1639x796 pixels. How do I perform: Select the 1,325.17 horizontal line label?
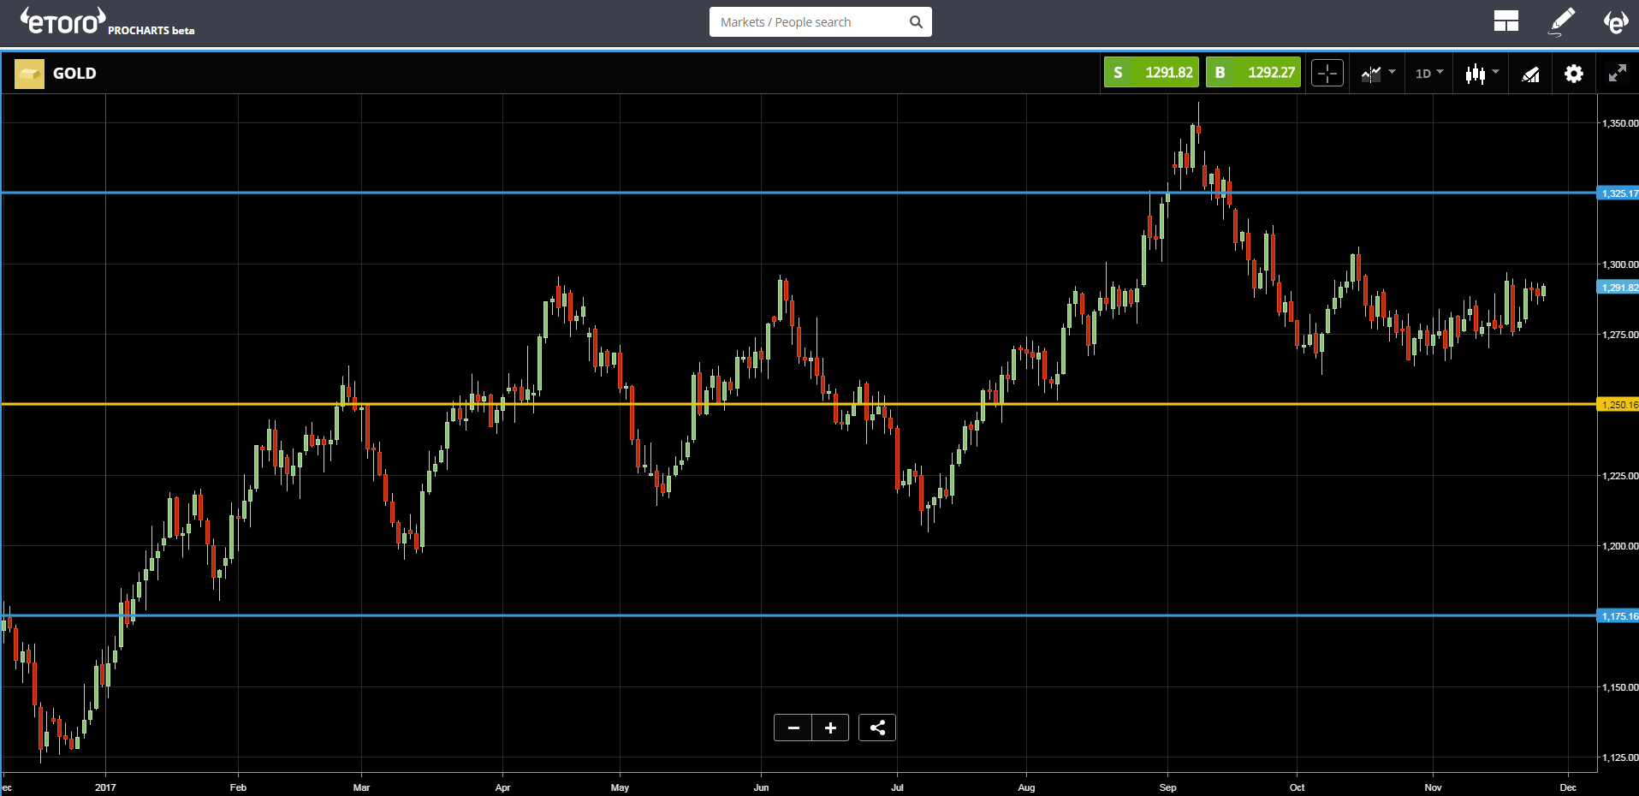click(1618, 193)
